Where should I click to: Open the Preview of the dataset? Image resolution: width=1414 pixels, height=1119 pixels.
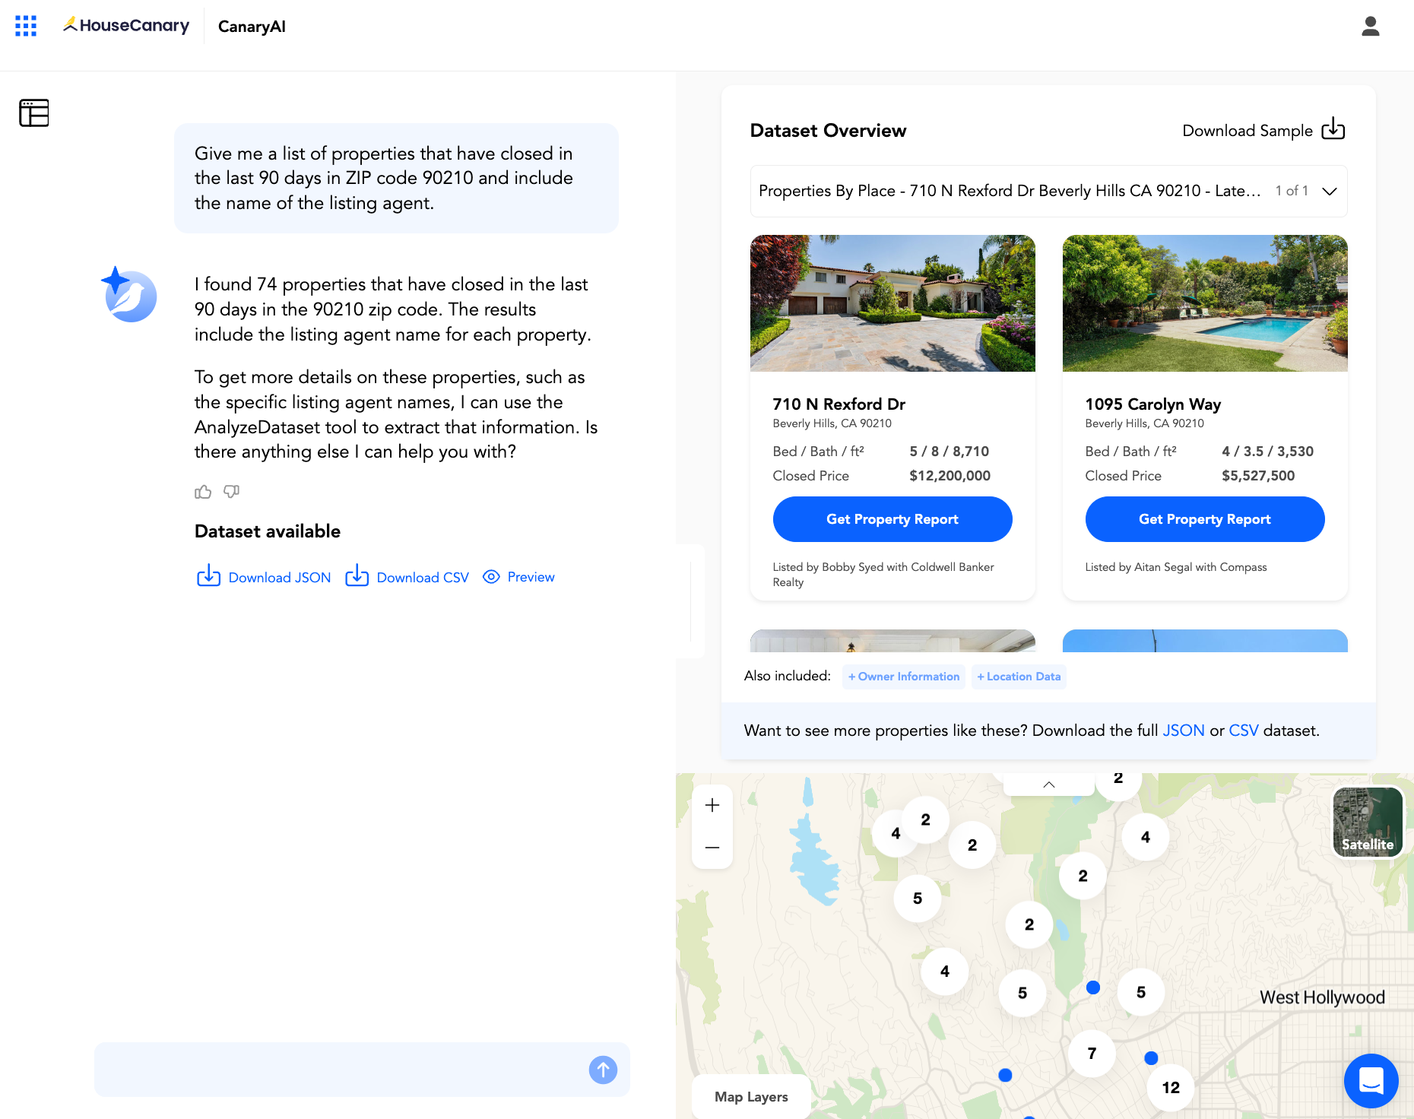pos(518,577)
